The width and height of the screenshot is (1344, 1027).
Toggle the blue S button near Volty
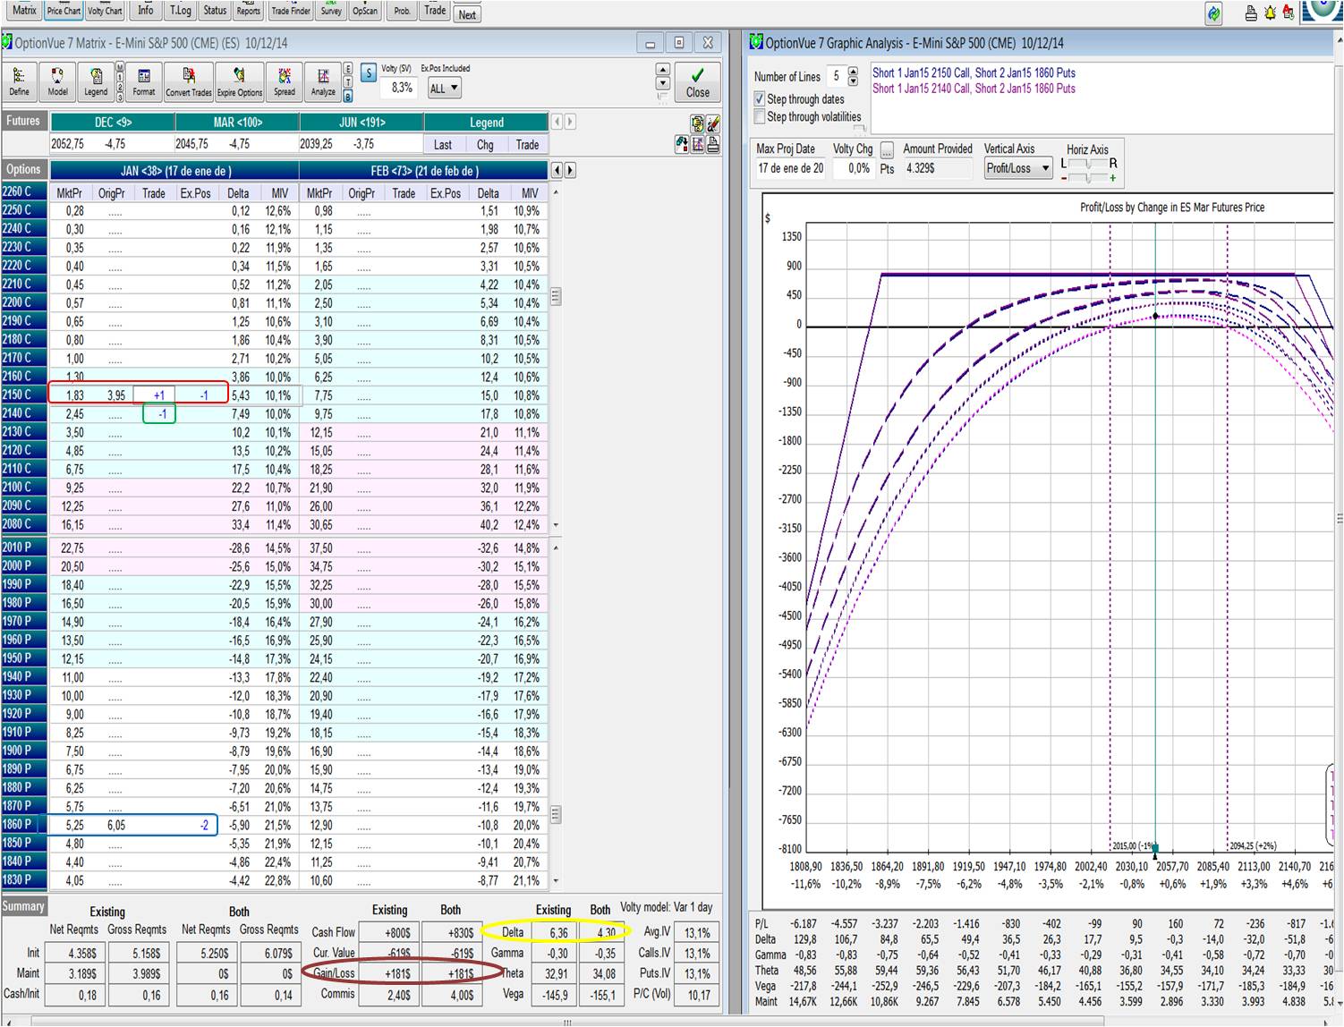(368, 72)
